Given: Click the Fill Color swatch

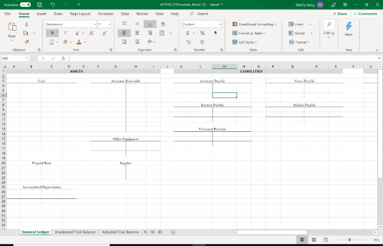Looking at the screenshot, I should [65, 42].
